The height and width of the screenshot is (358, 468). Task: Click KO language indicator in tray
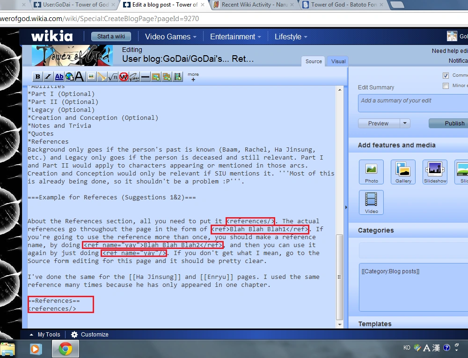click(x=407, y=348)
